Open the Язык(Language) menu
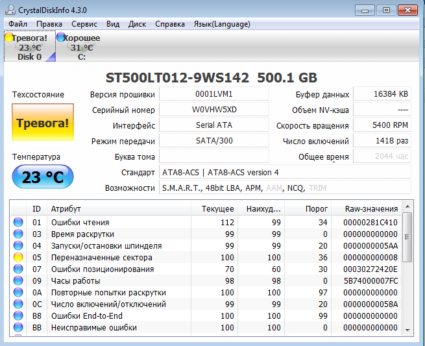 (x=222, y=24)
